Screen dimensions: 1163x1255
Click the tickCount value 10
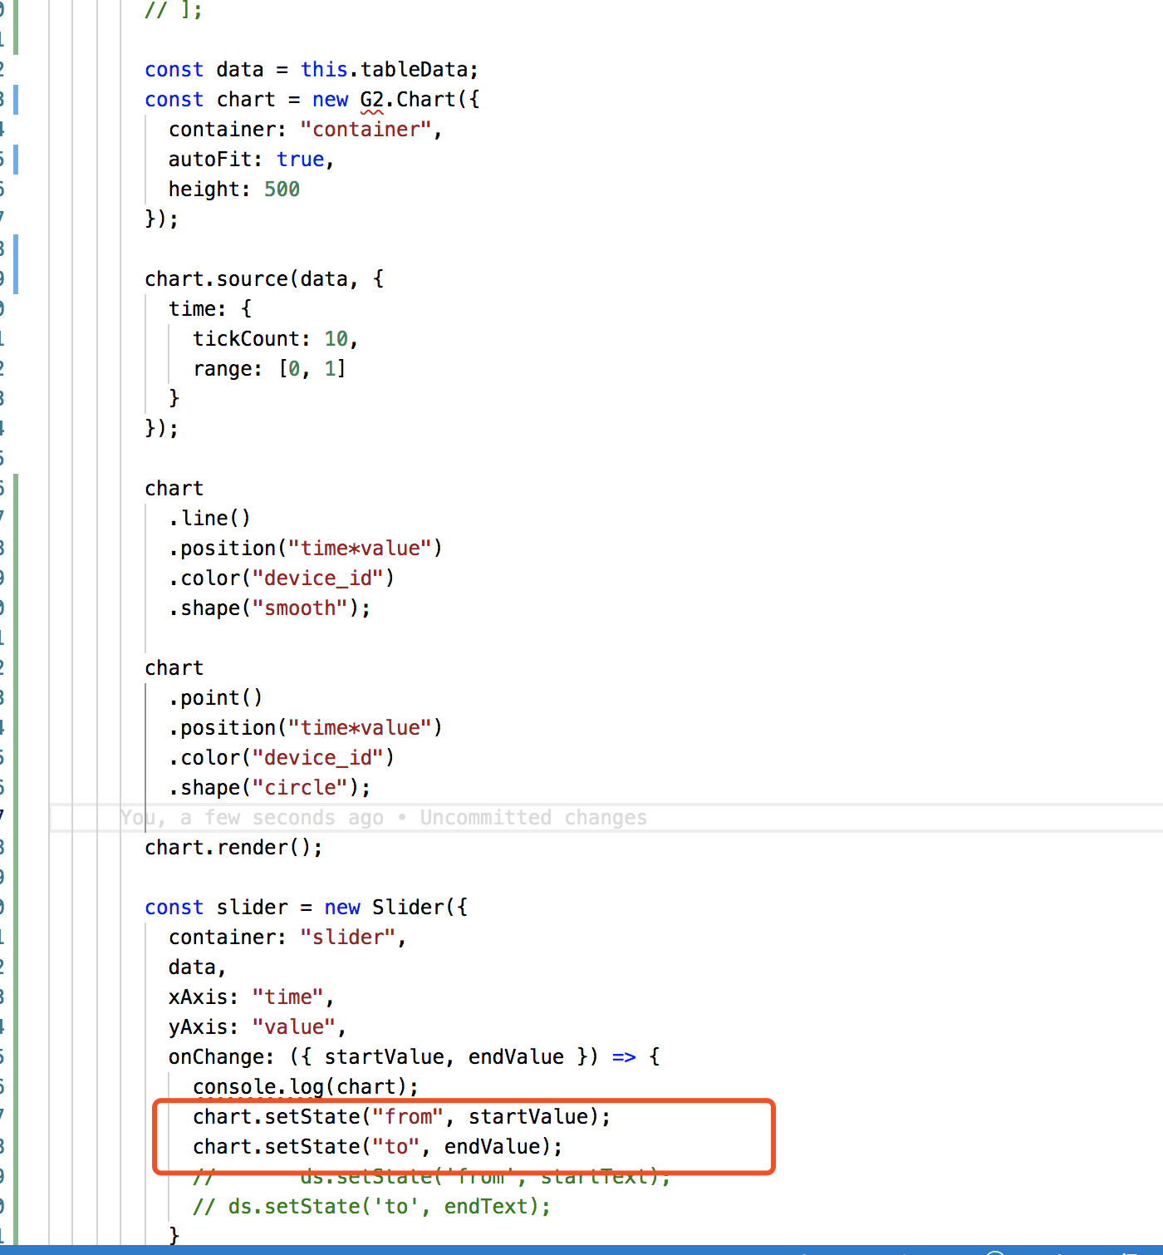tap(336, 338)
